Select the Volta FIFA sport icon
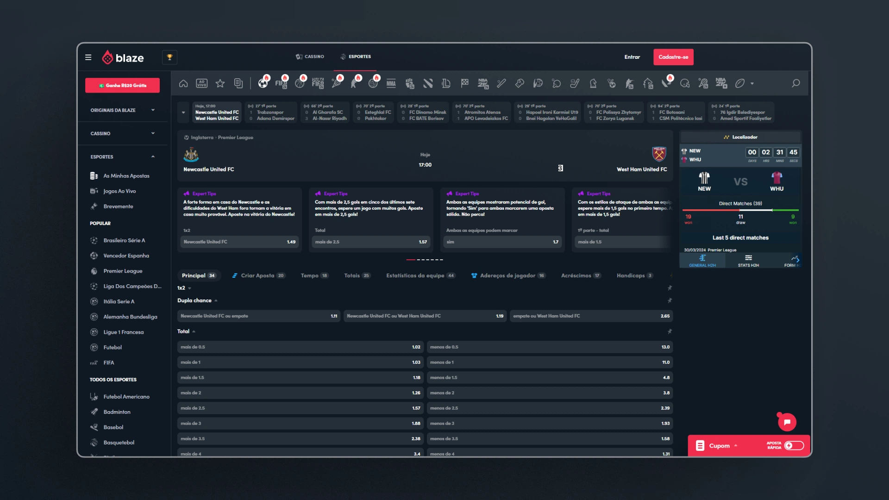 (318, 83)
